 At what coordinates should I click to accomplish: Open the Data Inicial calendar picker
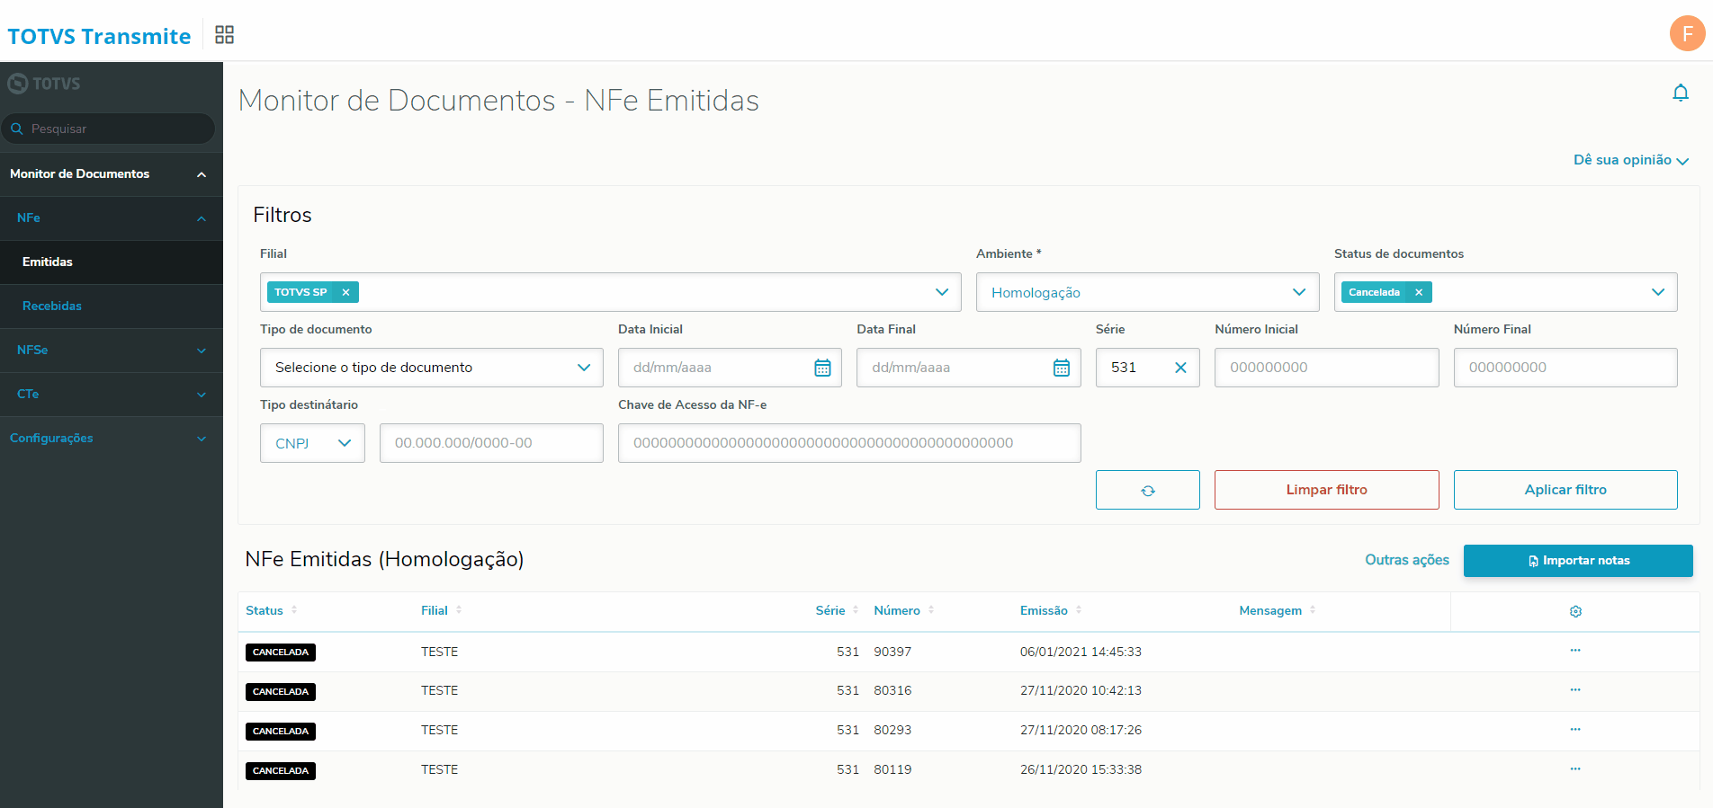pyautogui.click(x=822, y=368)
